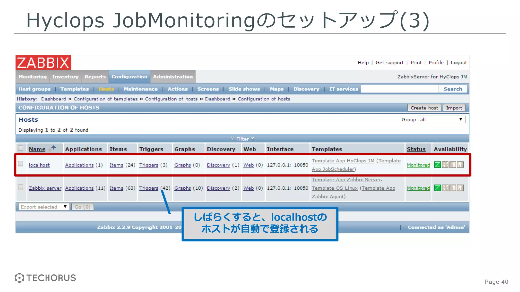Open localhost Applications (1) link
Screen dimensions: 520x292
(79, 165)
